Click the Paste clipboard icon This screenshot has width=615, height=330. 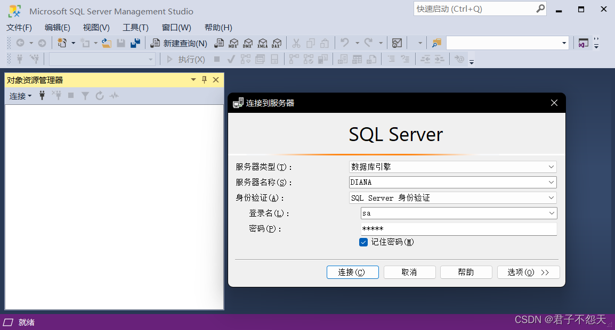pos(325,43)
